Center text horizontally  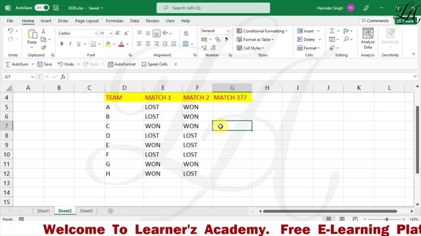point(148,44)
